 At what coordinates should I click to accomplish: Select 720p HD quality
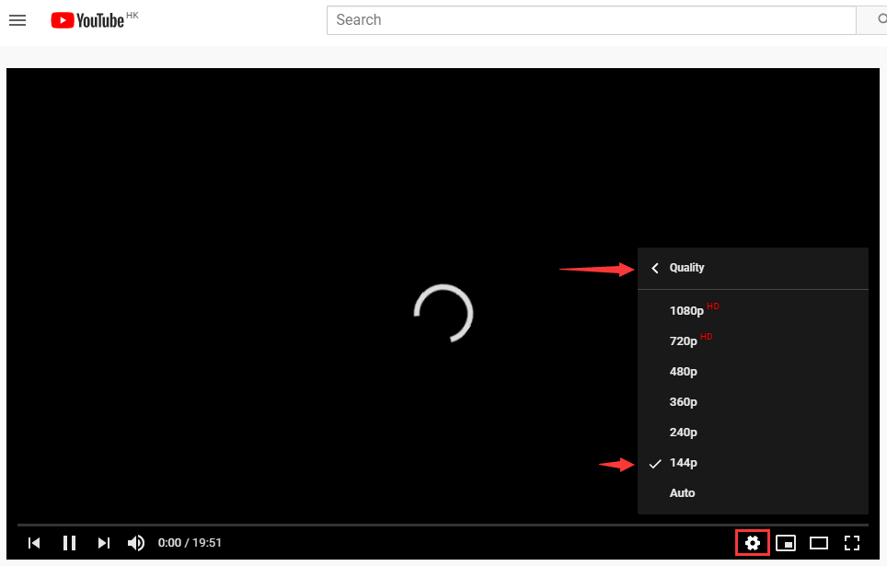coord(753,341)
